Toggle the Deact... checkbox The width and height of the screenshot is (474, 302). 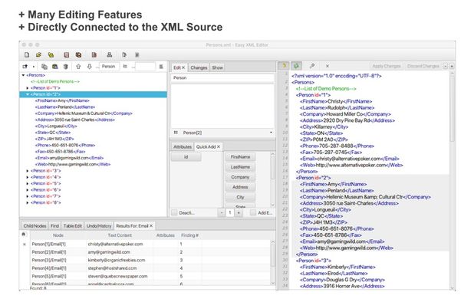coord(174,213)
